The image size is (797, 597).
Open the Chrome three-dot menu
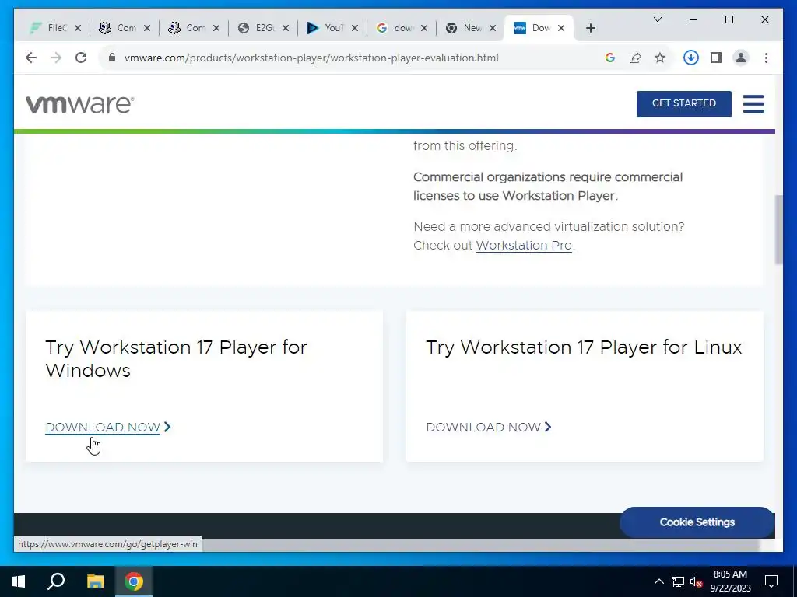(766, 58)
